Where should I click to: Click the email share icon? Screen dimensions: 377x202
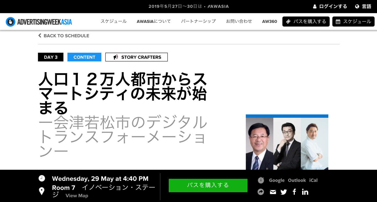coord(273,192)
